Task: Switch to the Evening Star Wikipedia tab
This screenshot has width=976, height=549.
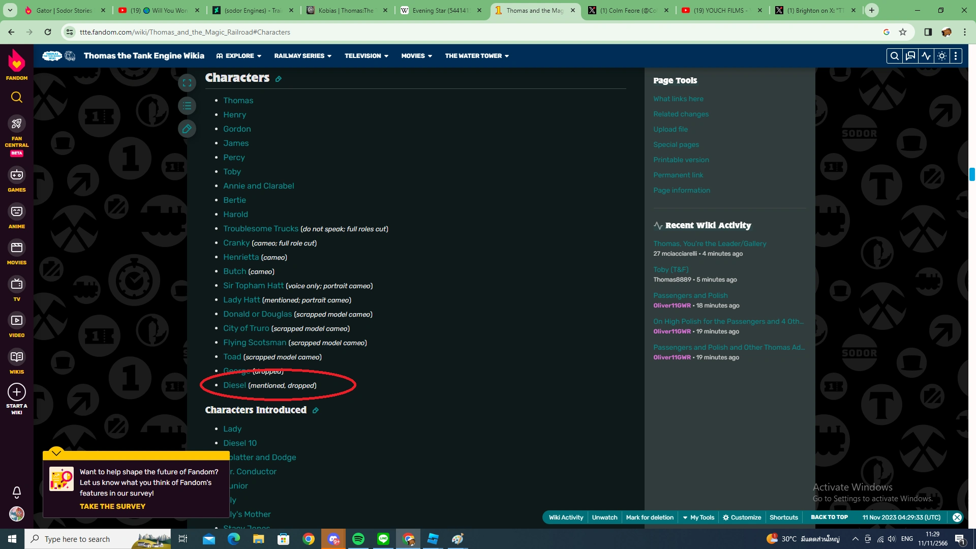Action: 440,10
